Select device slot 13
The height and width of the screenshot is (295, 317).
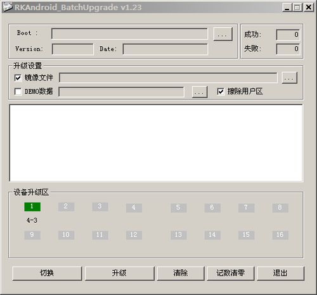pos(179,235)
